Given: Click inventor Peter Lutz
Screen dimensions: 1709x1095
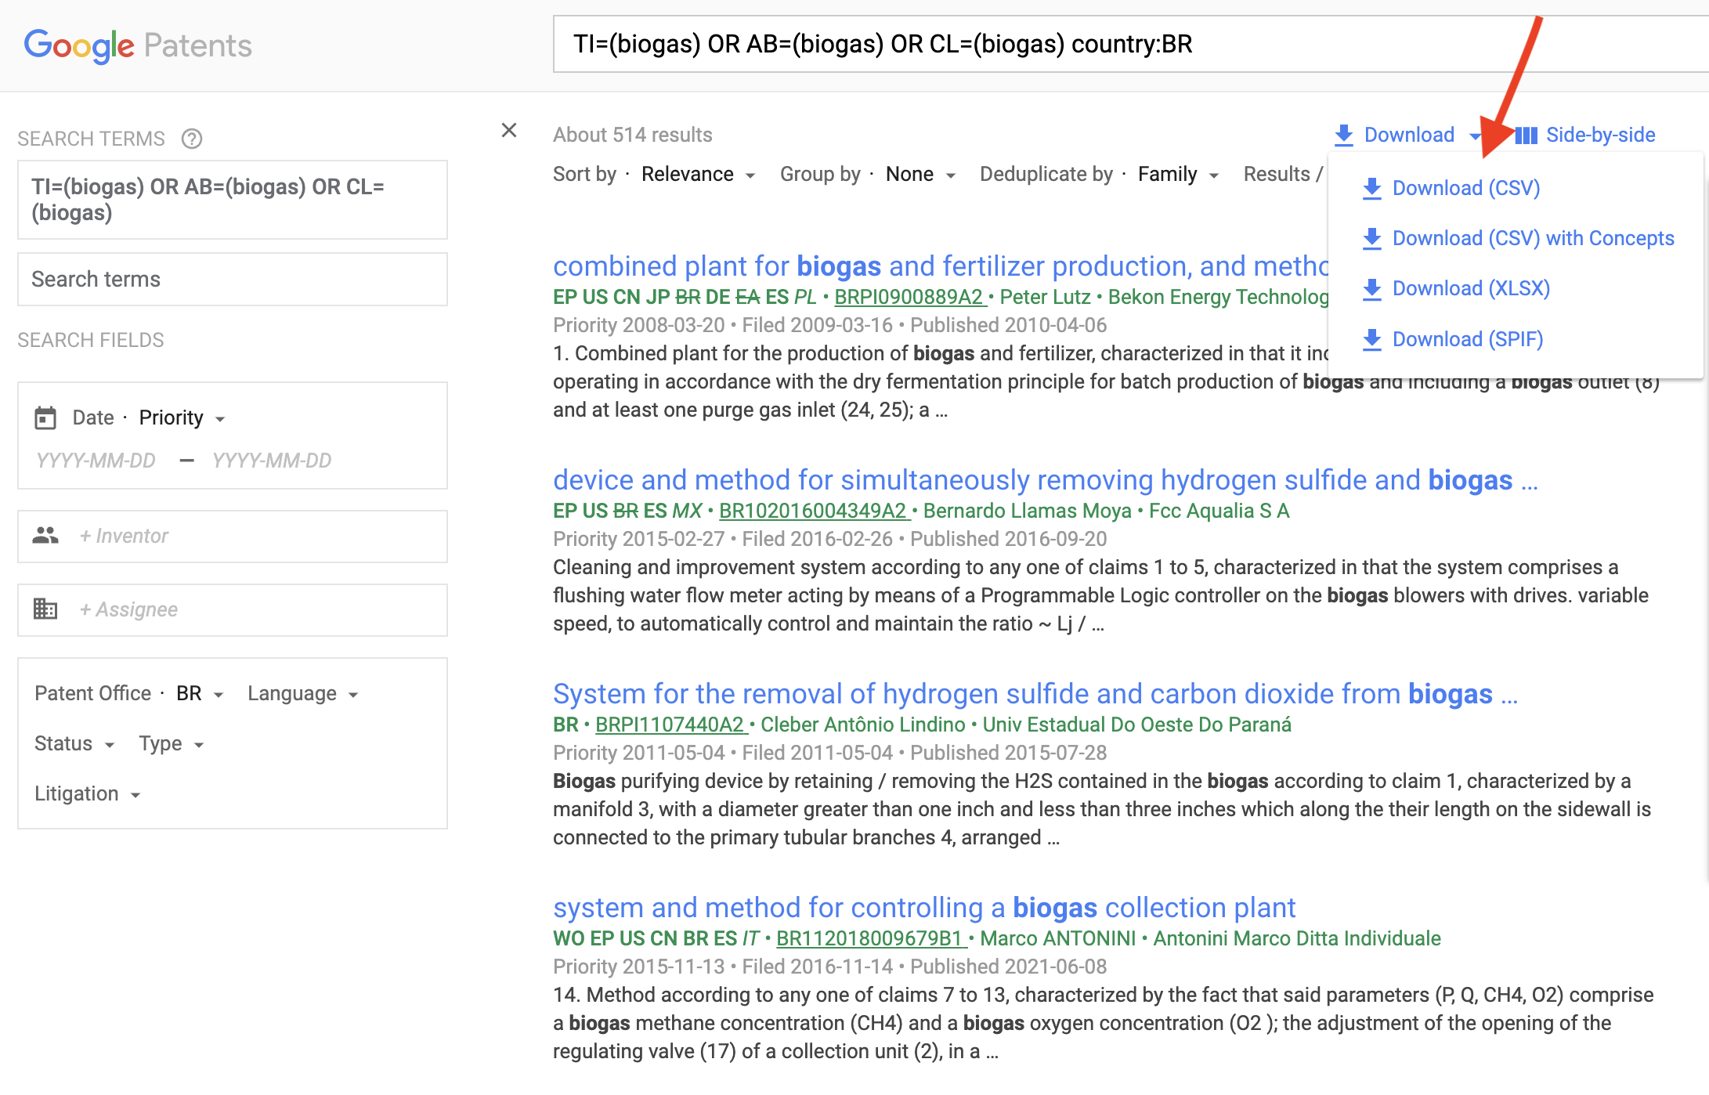Looking at the screenshot, I should click(x=1045, y=297).
